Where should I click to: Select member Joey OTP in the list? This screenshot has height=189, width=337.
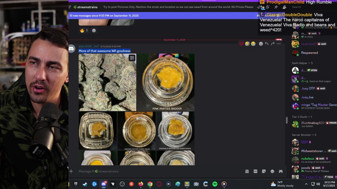point(313,88)
